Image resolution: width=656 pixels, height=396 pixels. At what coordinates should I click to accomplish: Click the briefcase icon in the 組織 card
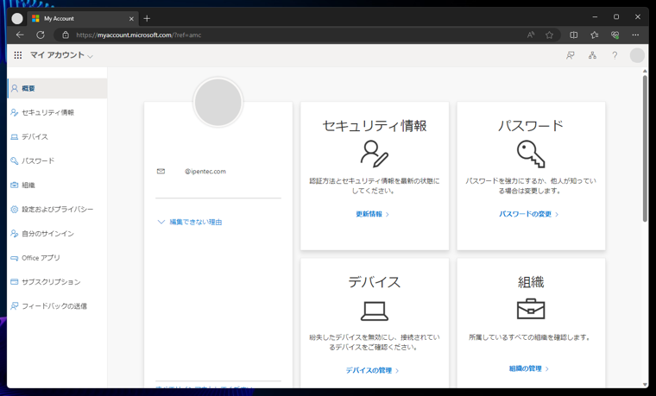[531, 309]
